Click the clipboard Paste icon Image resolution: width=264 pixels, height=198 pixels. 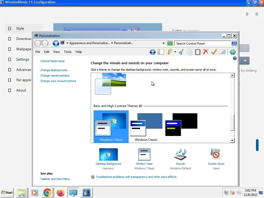pos(198,52)
